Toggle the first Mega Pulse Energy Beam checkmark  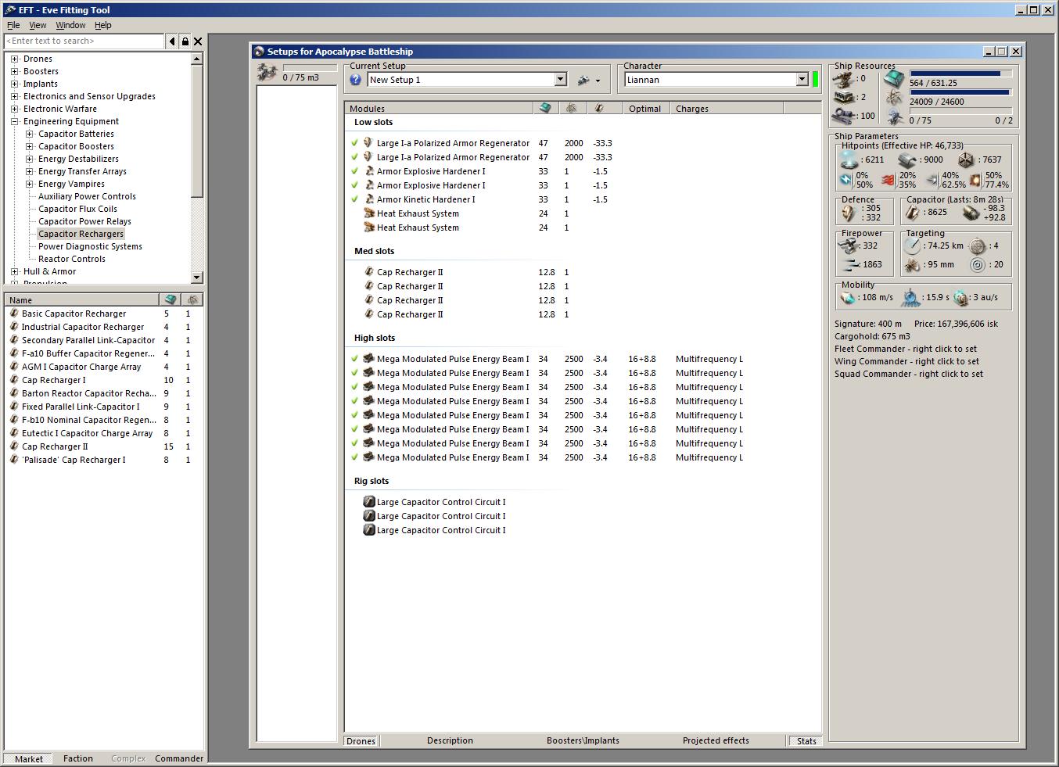coord(355,359)
